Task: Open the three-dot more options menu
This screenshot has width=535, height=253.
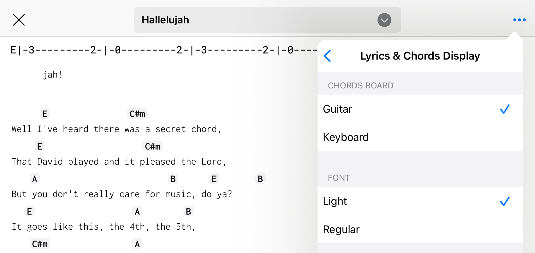Action: 519,20
